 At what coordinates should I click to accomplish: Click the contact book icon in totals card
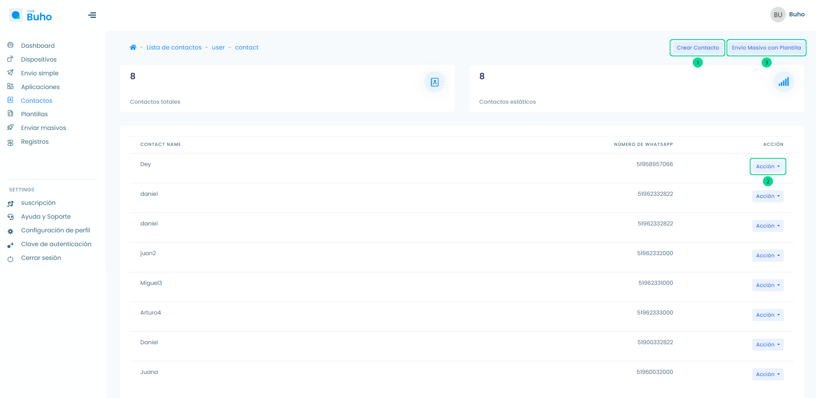coord(434,82)
